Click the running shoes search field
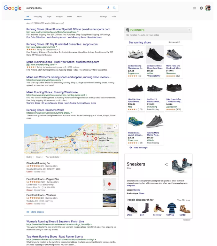Screen dimensions: 217x246 65,8
